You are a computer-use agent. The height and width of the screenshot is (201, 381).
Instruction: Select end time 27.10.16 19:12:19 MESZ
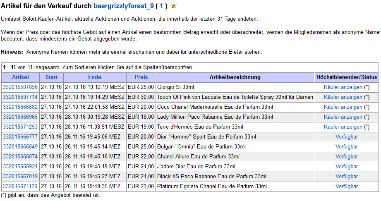coord(94,87)
